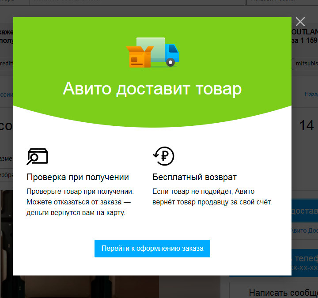
Task: Click the ruble refund arrow icon
Action: (163, 156)
